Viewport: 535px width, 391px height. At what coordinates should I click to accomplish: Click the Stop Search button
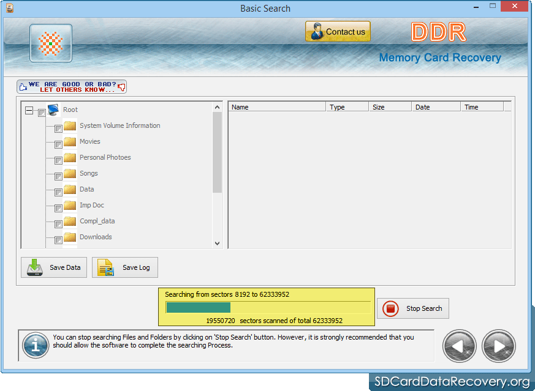tap(413, 308)
